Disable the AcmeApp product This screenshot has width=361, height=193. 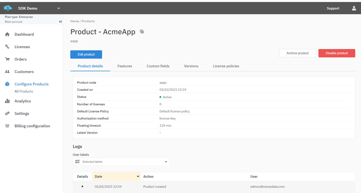coord(336,53)
